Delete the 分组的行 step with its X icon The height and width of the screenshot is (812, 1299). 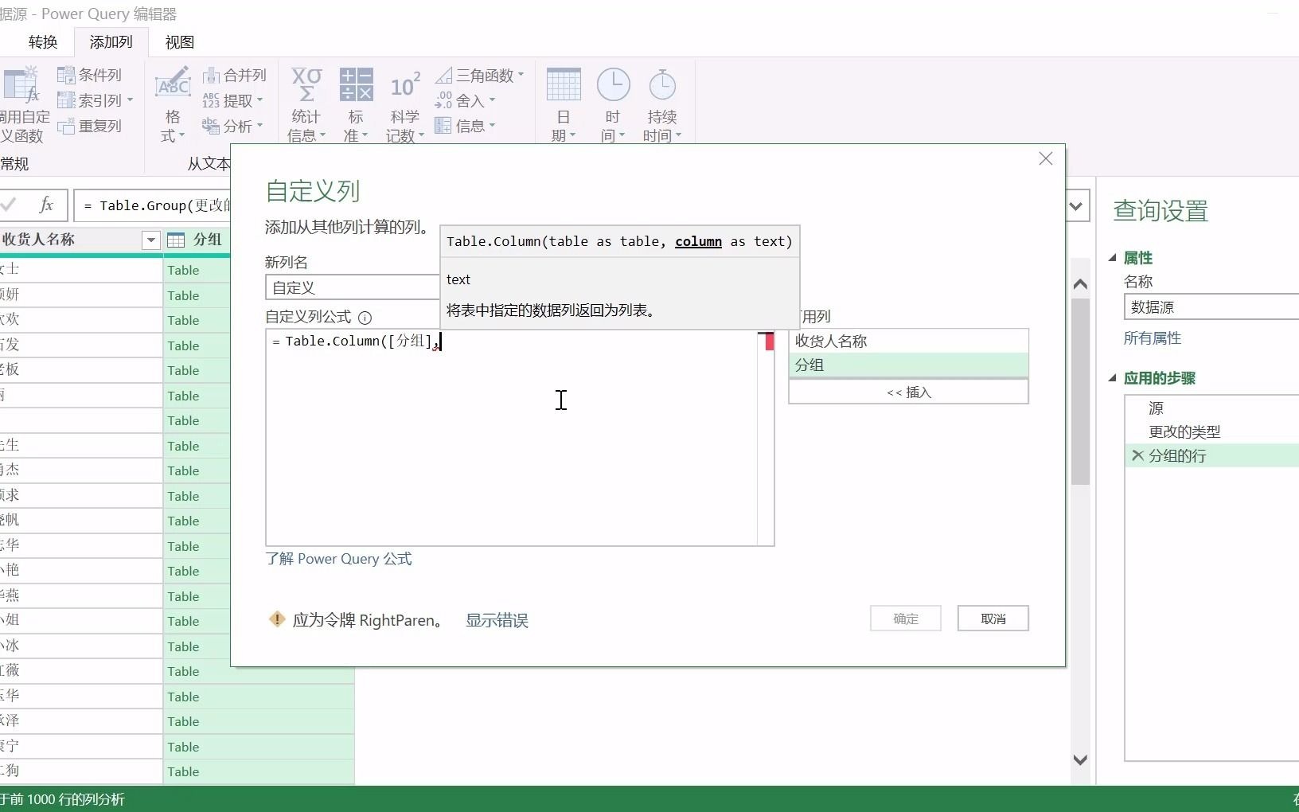1138,455
